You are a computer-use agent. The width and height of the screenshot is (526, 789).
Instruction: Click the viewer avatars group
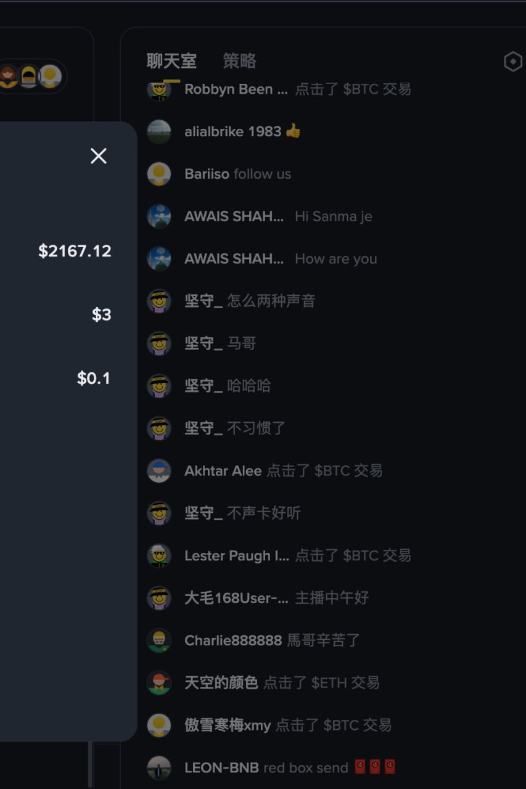pos(31,76)
